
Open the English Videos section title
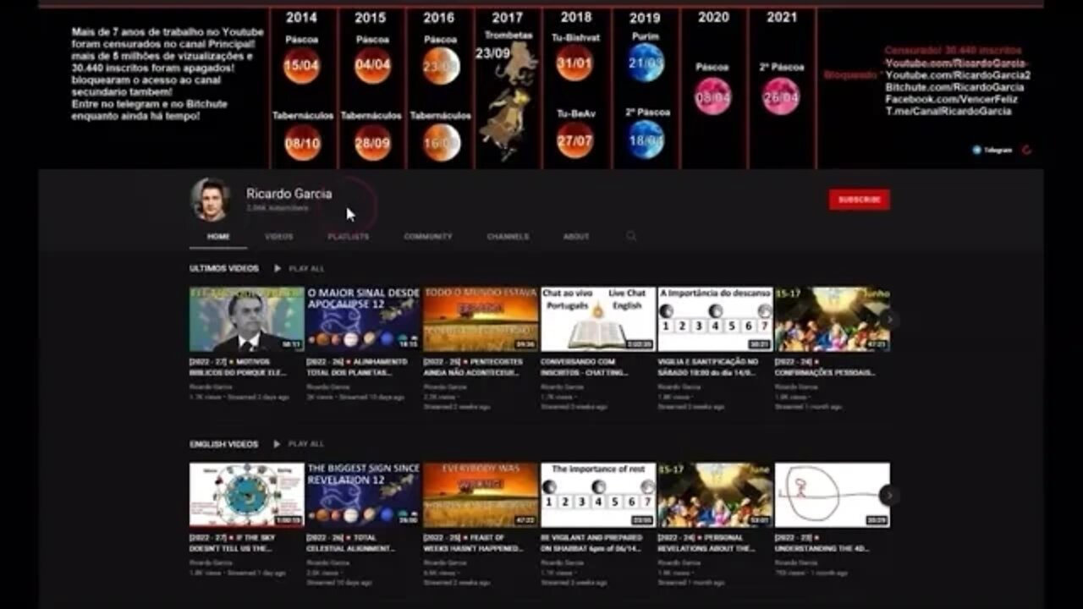(224, 443)
